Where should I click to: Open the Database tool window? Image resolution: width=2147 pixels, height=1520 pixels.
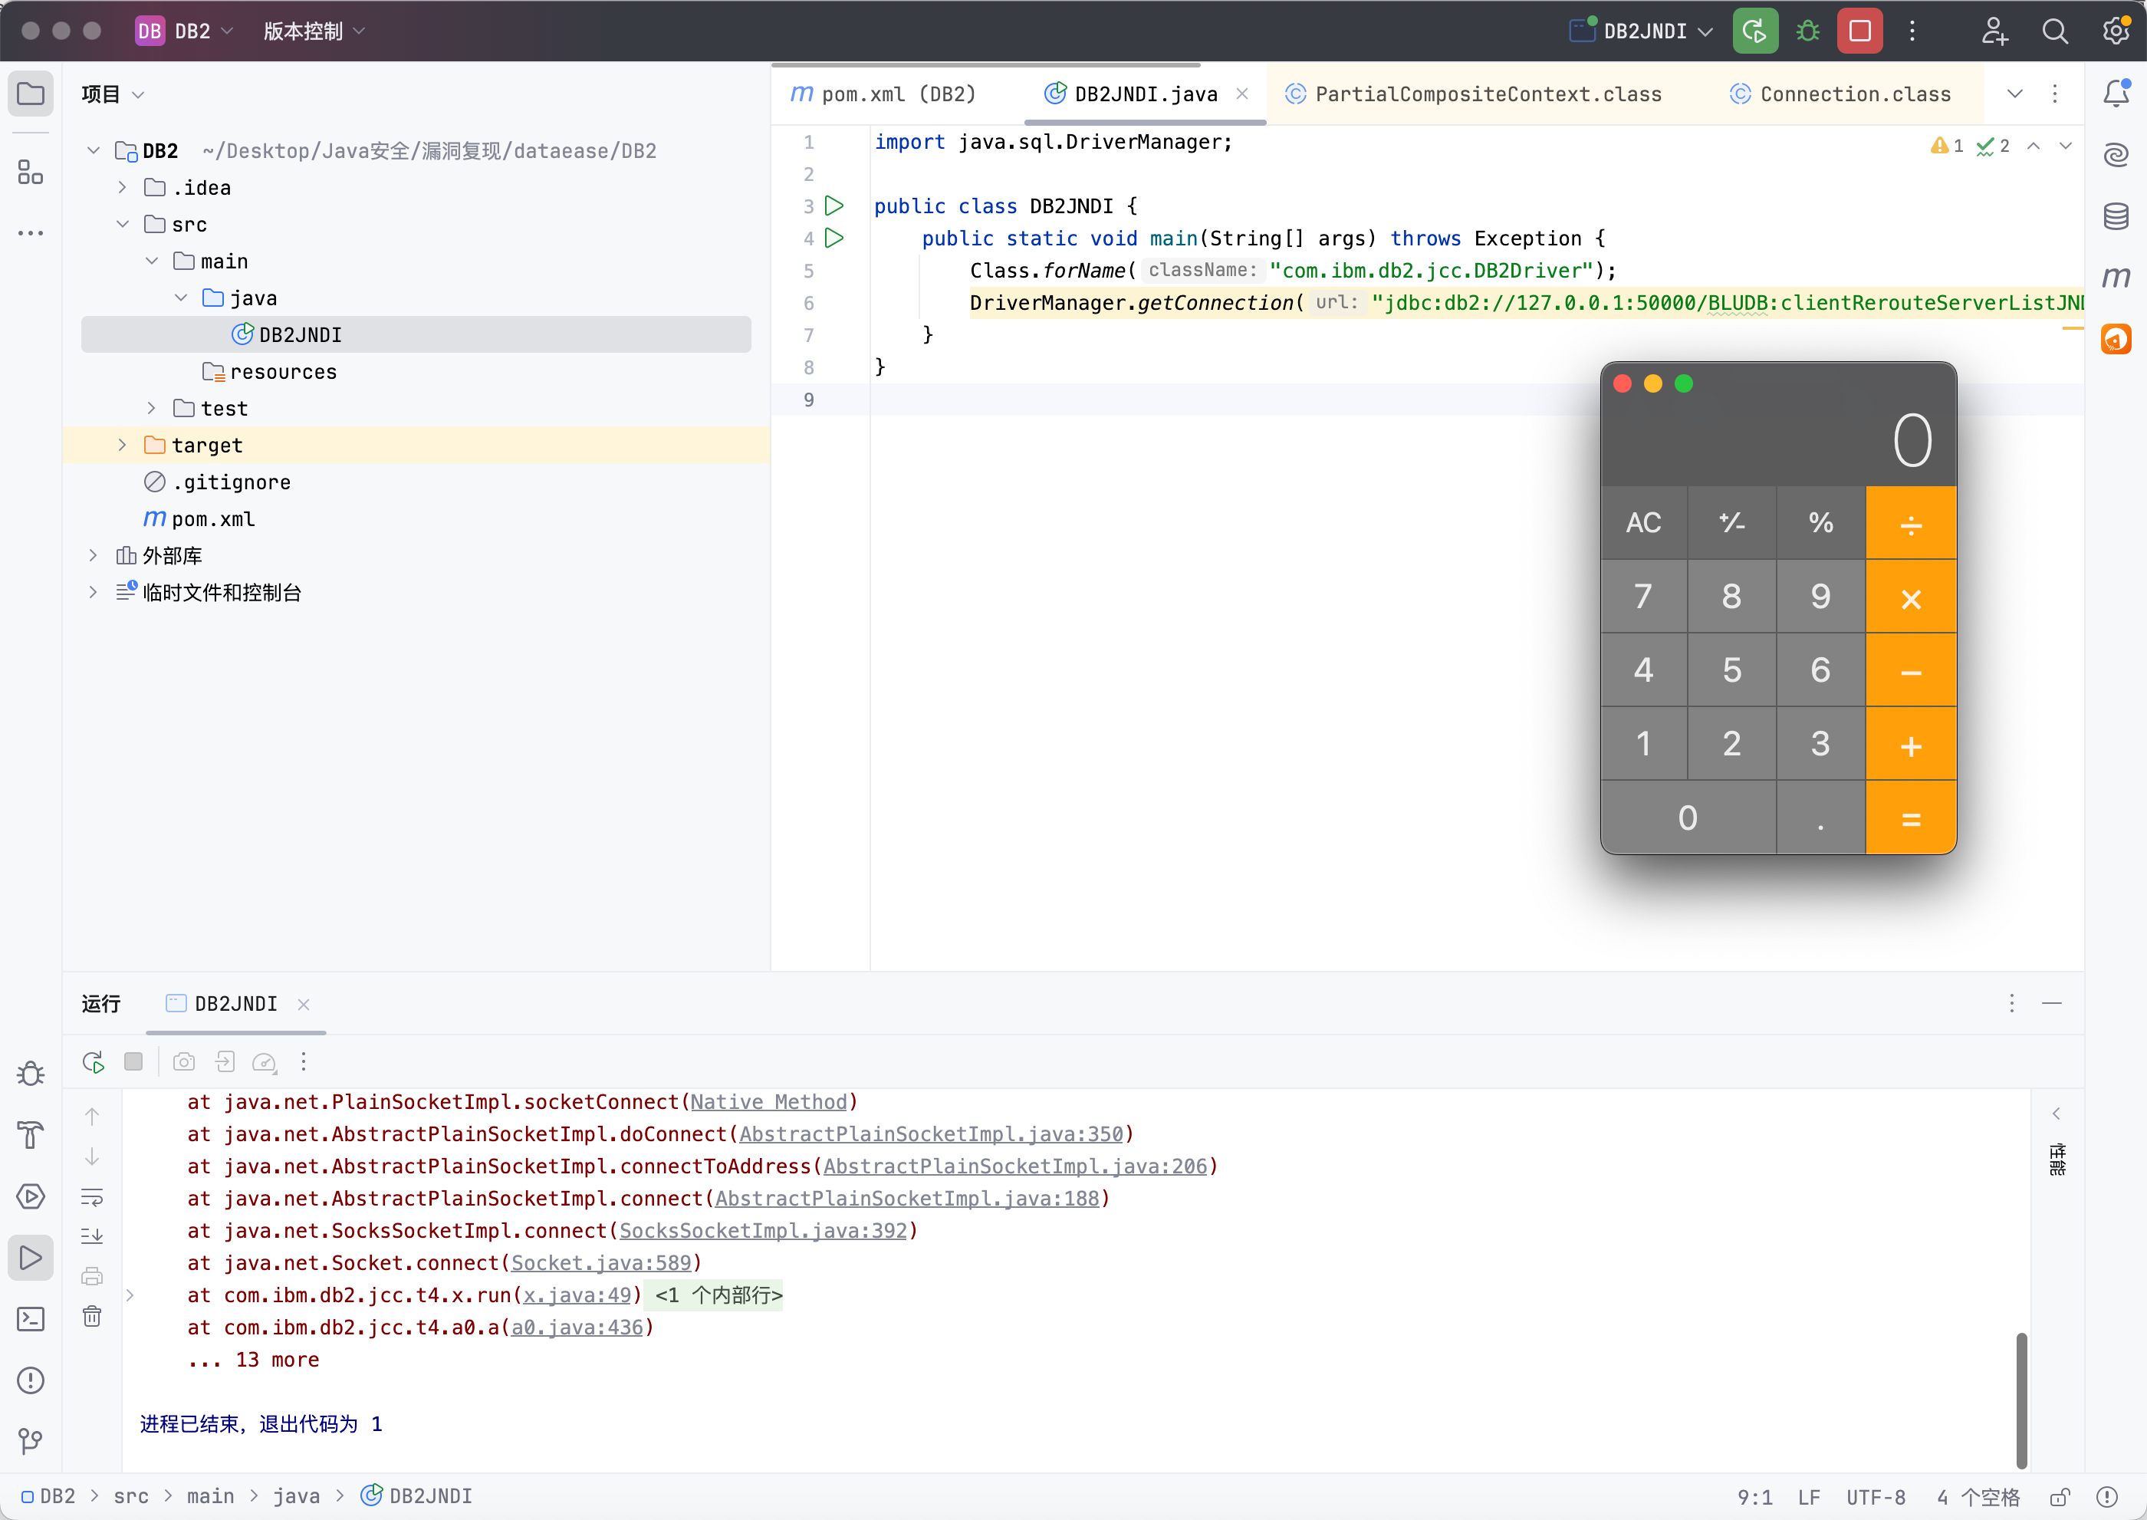tap(2116, 217)
